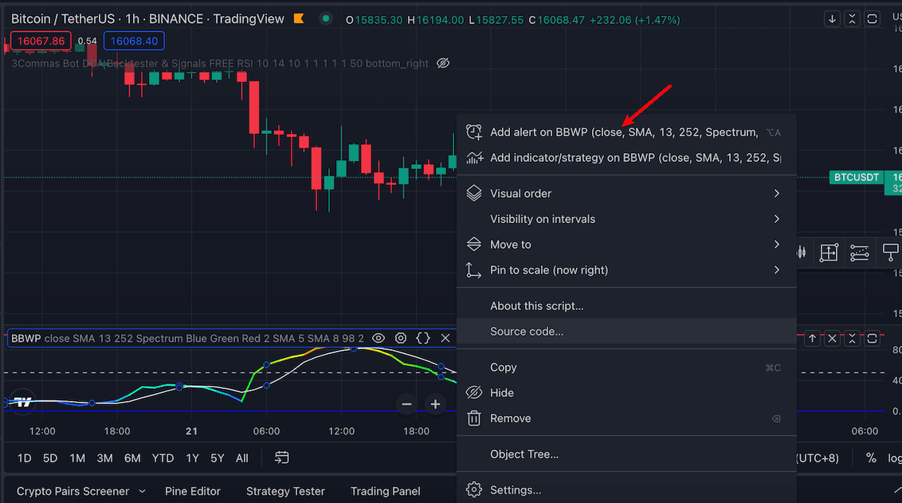The height and width of the screenshot is (503, 902).
Task: Open Crypto Pairs Screener dropdown arrow
Action: pos(143,491)
